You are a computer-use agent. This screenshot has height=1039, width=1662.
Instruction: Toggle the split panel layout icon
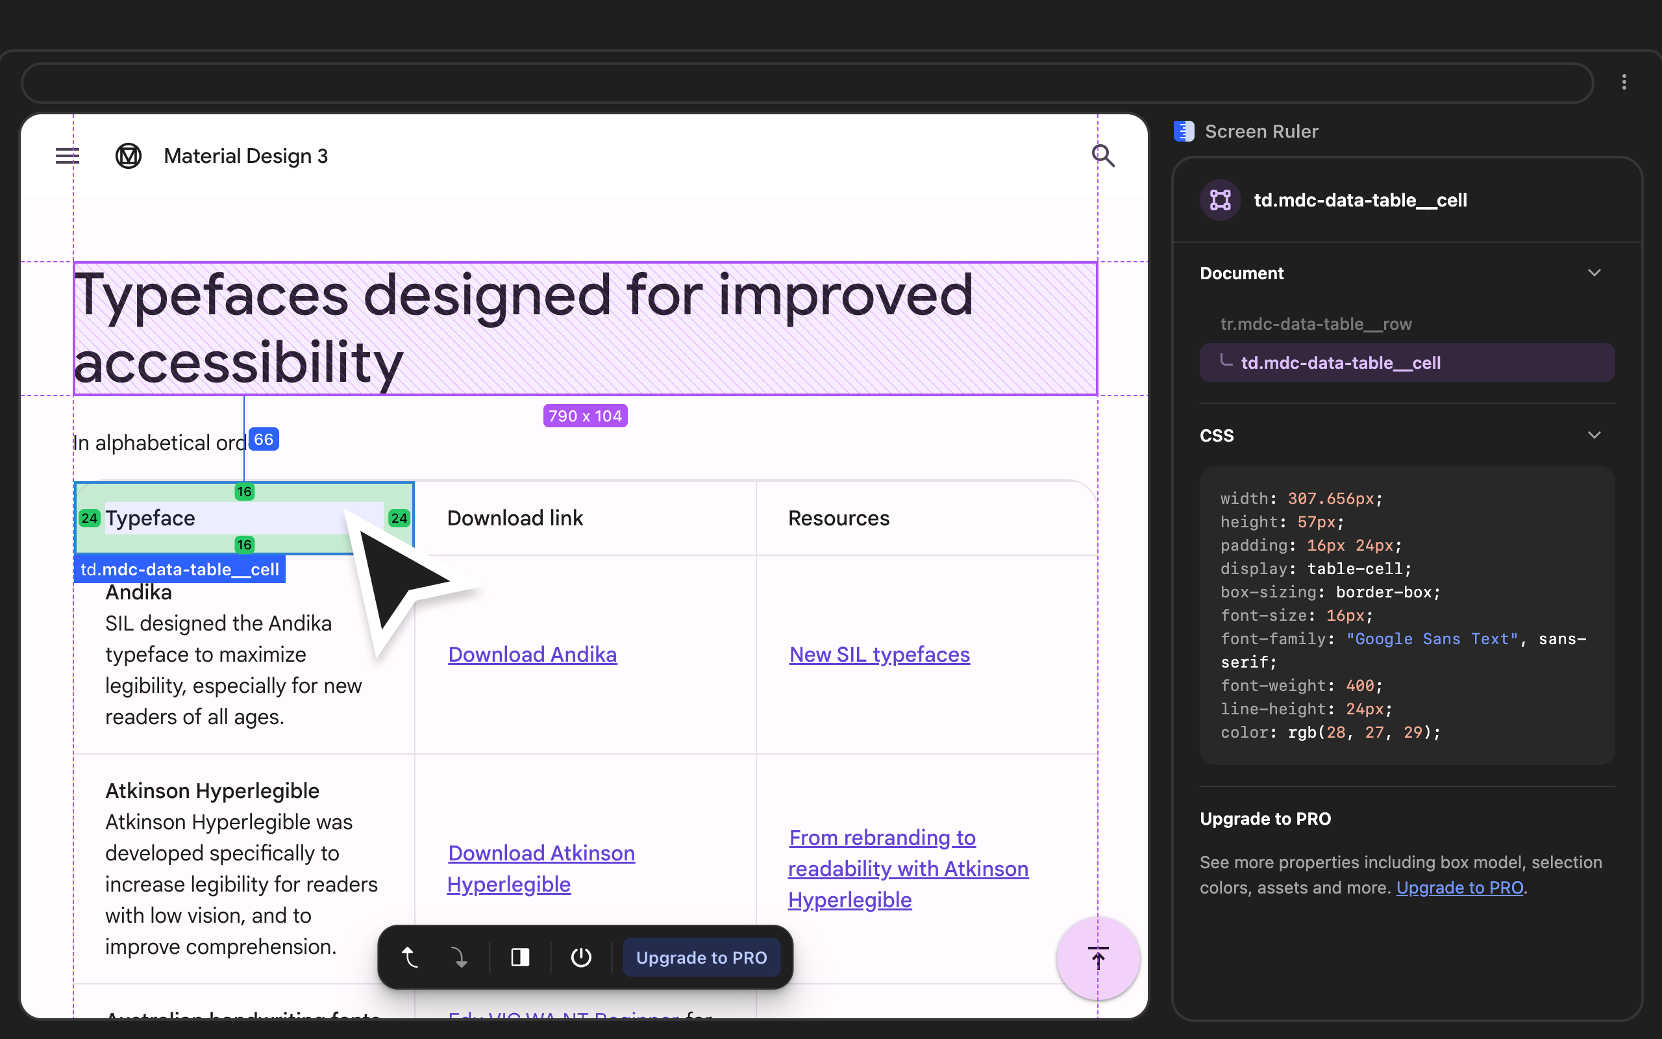point(520,957)
